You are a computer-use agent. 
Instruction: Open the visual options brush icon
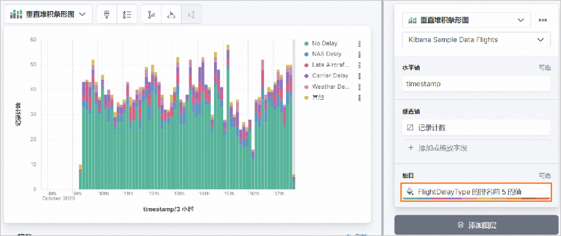[106, 14]
